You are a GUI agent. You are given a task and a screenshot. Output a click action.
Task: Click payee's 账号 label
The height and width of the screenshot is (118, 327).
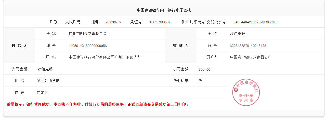coord(212,46)
